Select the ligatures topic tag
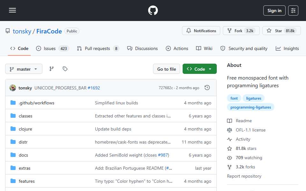This screenshot has height=191, width=306. [x=253, y=98]
